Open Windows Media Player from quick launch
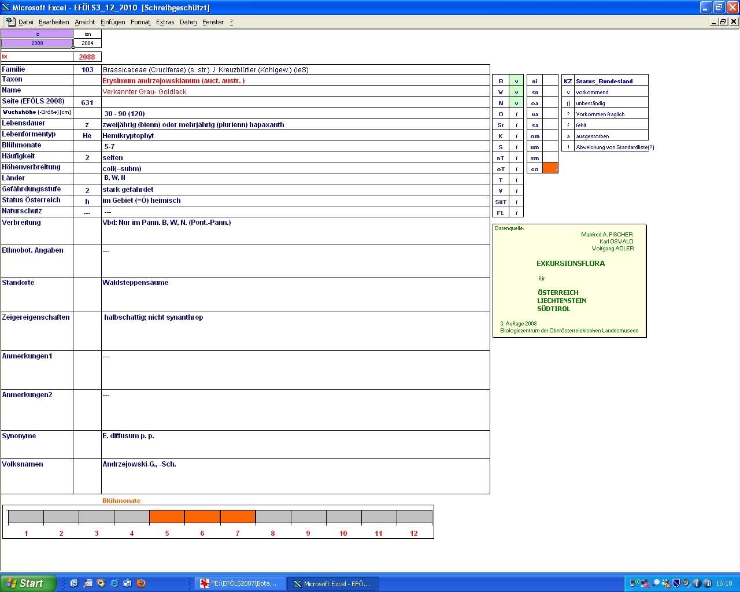Viewport: 740px width, 592px height. coord(101,583)
